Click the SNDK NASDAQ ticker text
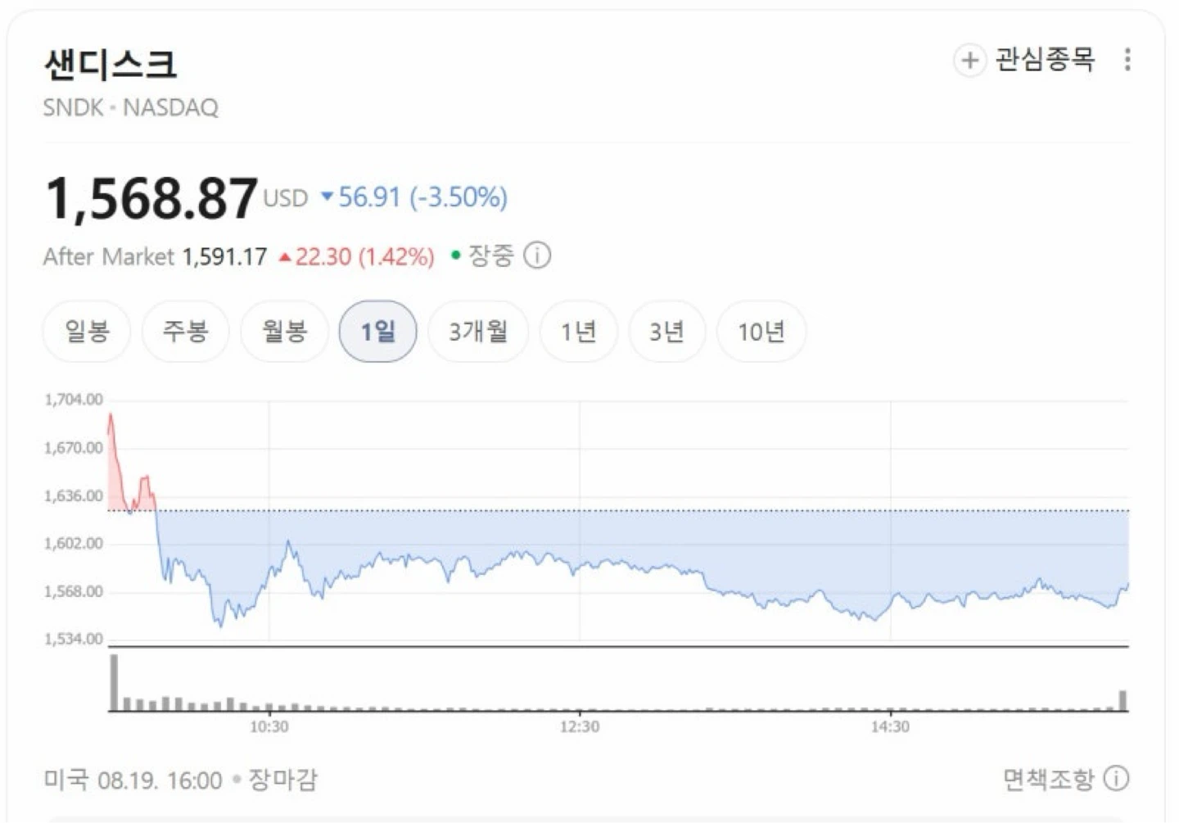The height and width of the screenshot is (823, 1179). pos(131,107)
